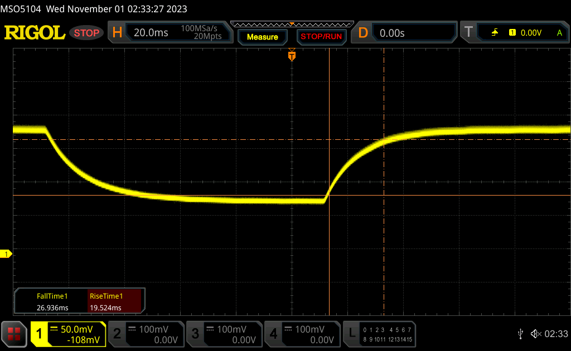Toggle channel 3 on
The image size is (571, 351).
[x=195, y=334]
